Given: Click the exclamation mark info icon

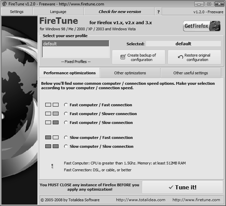Looking at the screenshot, I should pyautogui.click(x=52, y=166).
